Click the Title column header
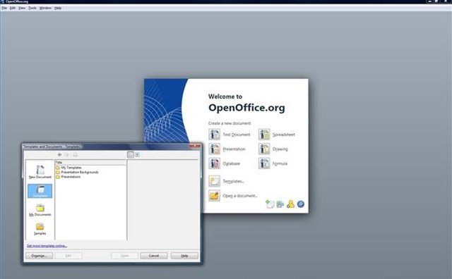Image resolution: width=452 pixels, height=279 pixels. pyautogui.click(x=90, y=163)
